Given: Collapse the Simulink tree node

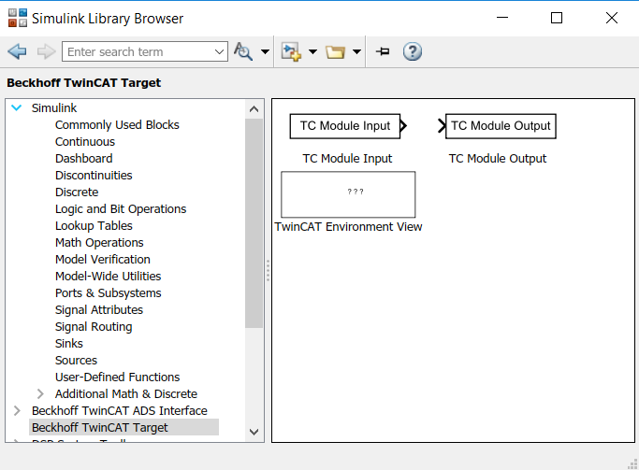Looking at the screenshot, I should (16, 107).
